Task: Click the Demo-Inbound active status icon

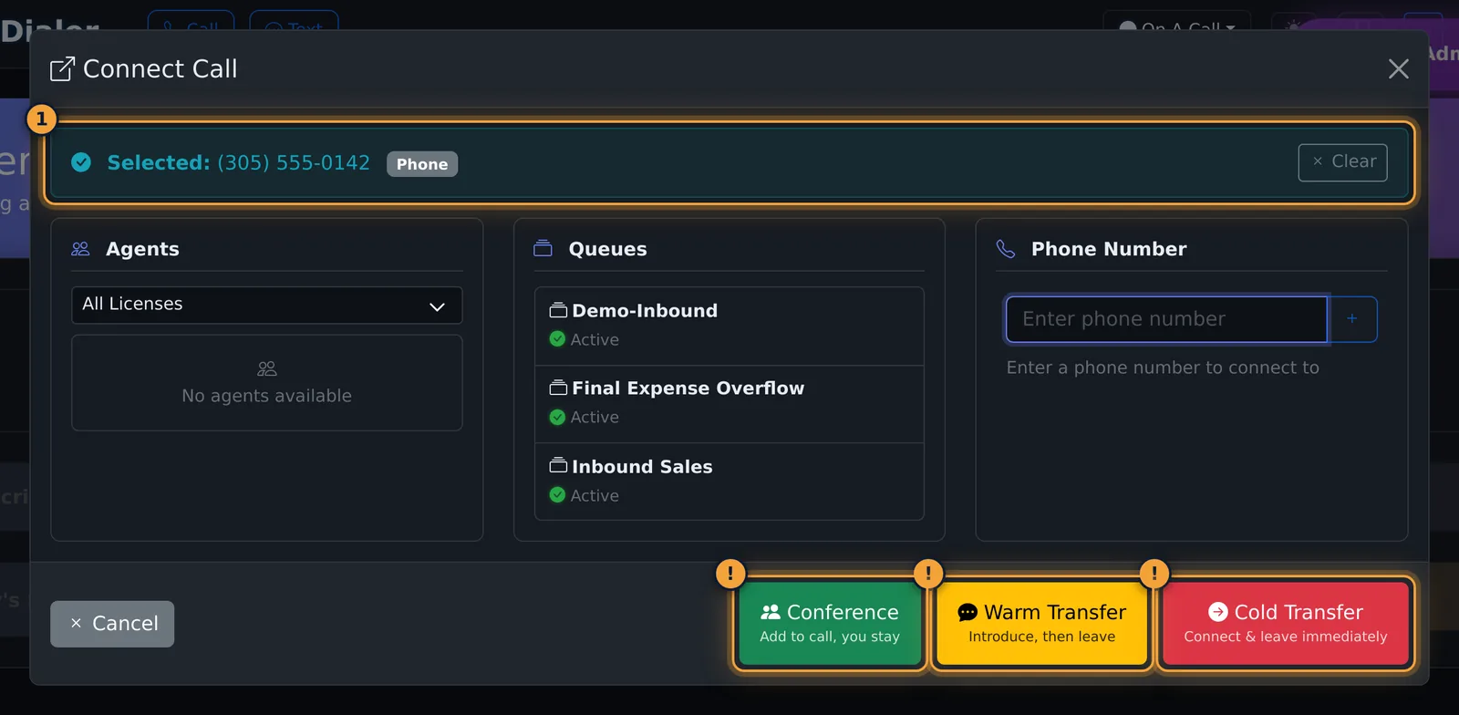Action: (557, 339)
